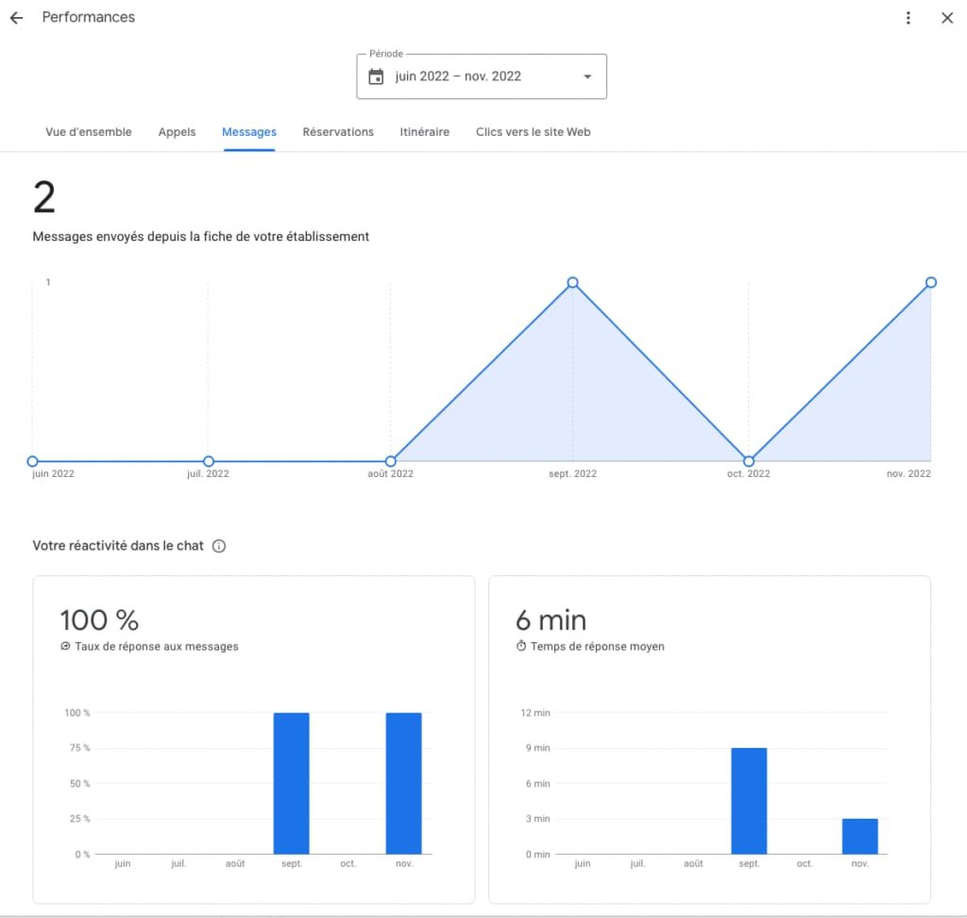Click the Performances title text
The height and width of the screenshot is (918, 967).
[88, 17]
